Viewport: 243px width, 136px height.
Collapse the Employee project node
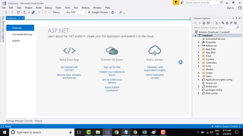coord(196,36)
